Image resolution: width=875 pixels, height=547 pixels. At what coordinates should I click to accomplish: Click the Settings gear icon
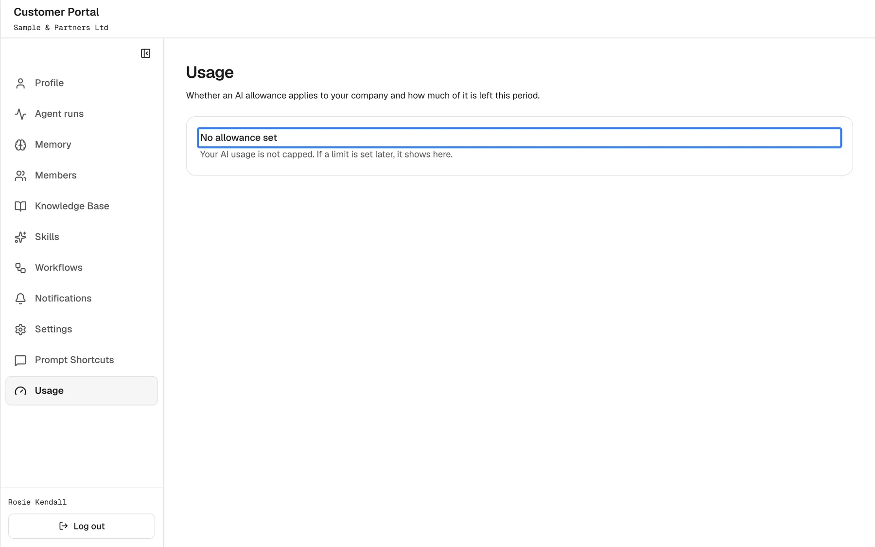tap(20, 330)
